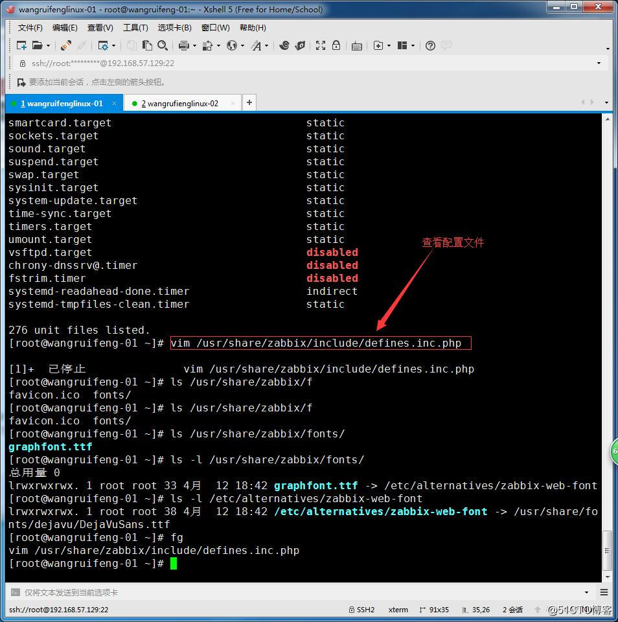
Task: Expand the Font dropdown arrow
Action: click(x=266, y=46)
